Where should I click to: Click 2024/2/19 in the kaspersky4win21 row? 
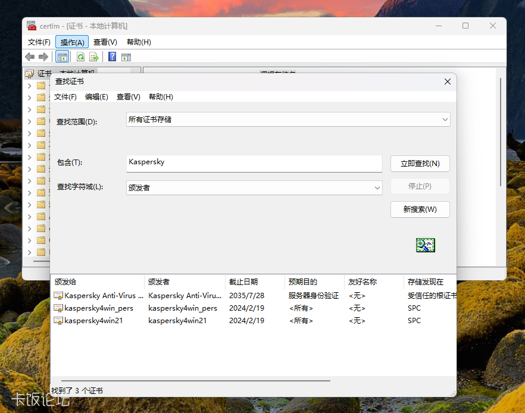pos(247,321)
